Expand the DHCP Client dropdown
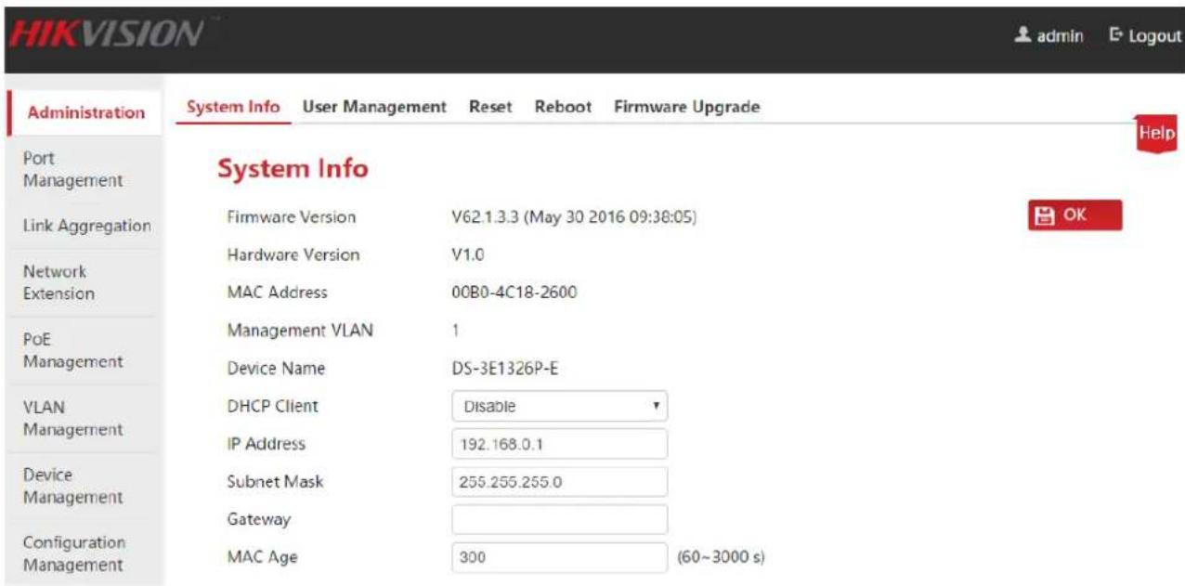 click(x=560, y=406)
